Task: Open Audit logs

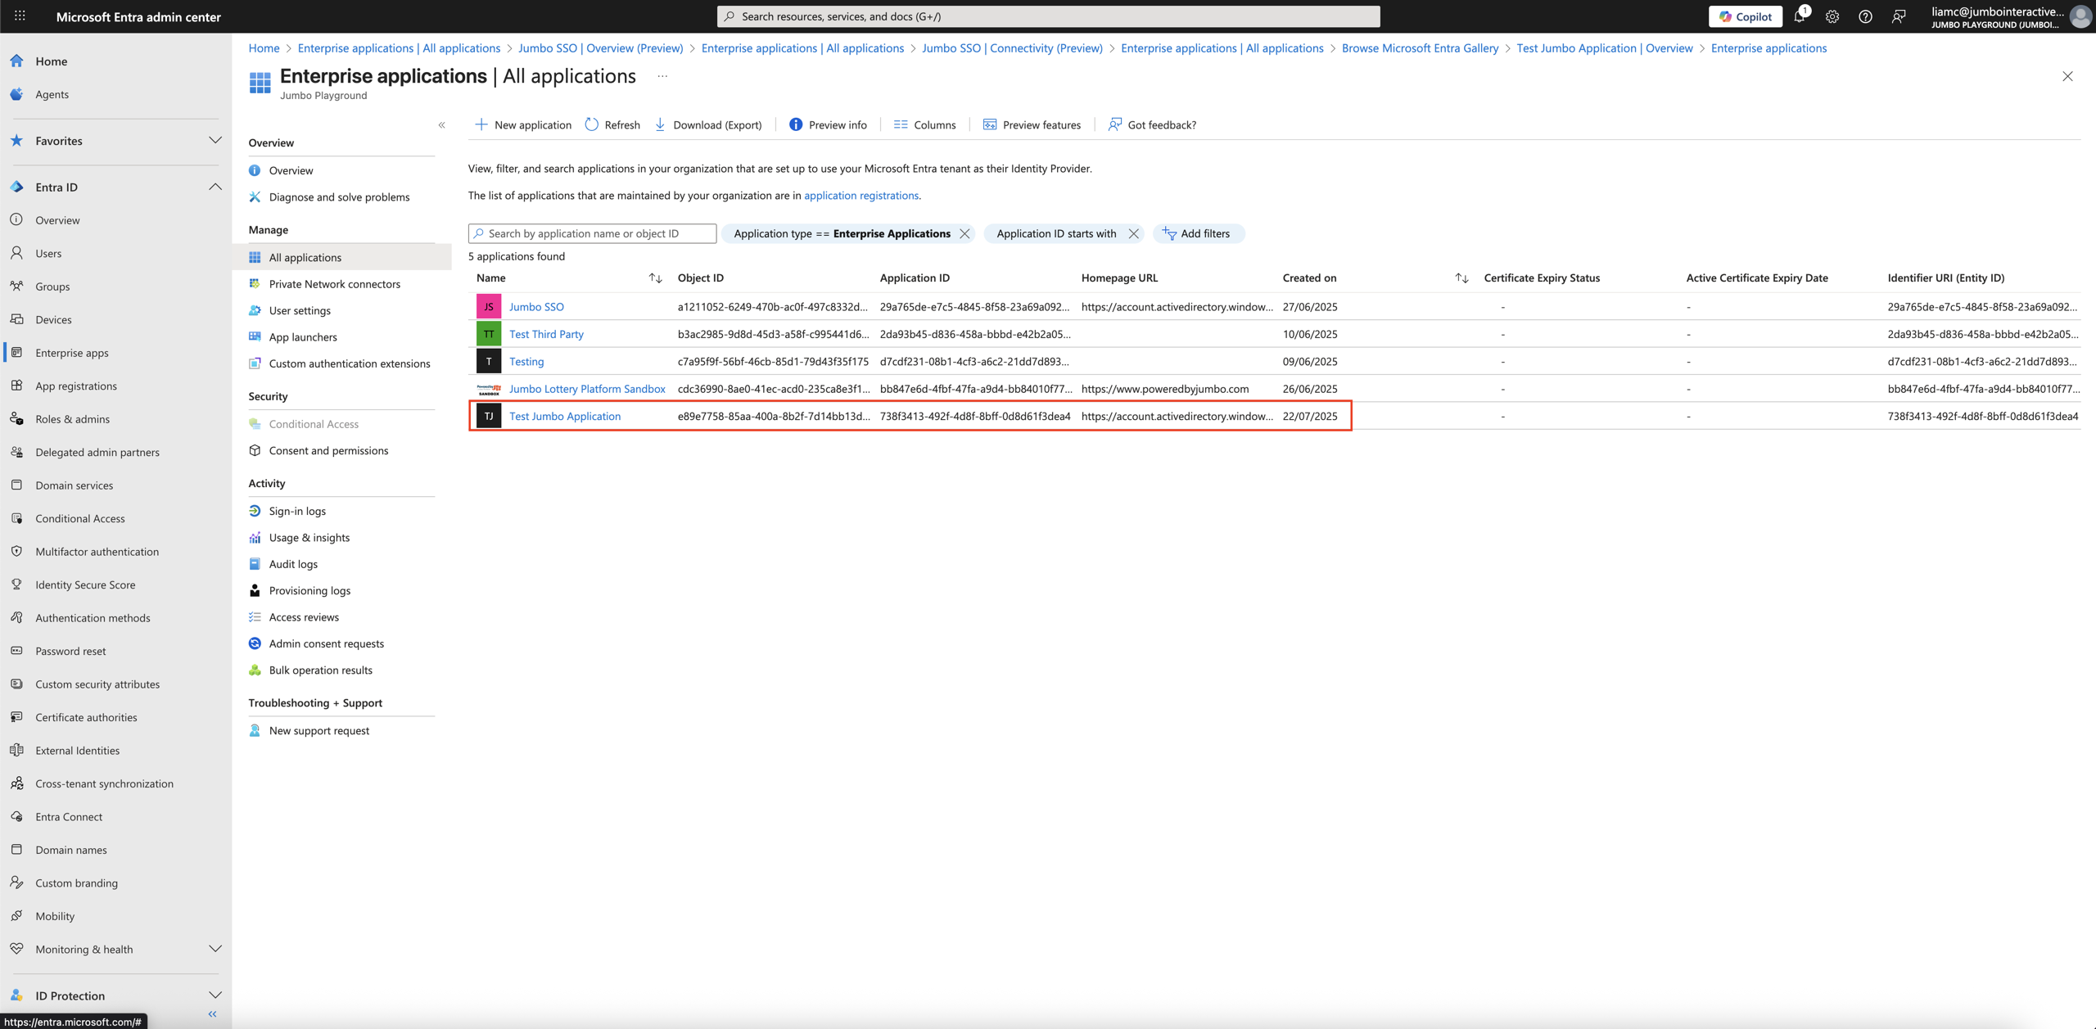Action: (293, 564)
